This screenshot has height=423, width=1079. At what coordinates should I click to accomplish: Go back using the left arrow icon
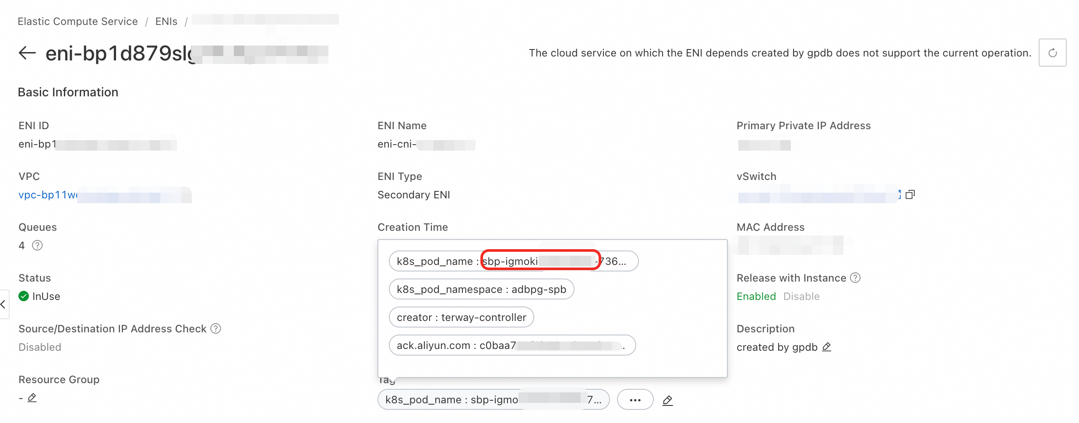tap(27, 53)
